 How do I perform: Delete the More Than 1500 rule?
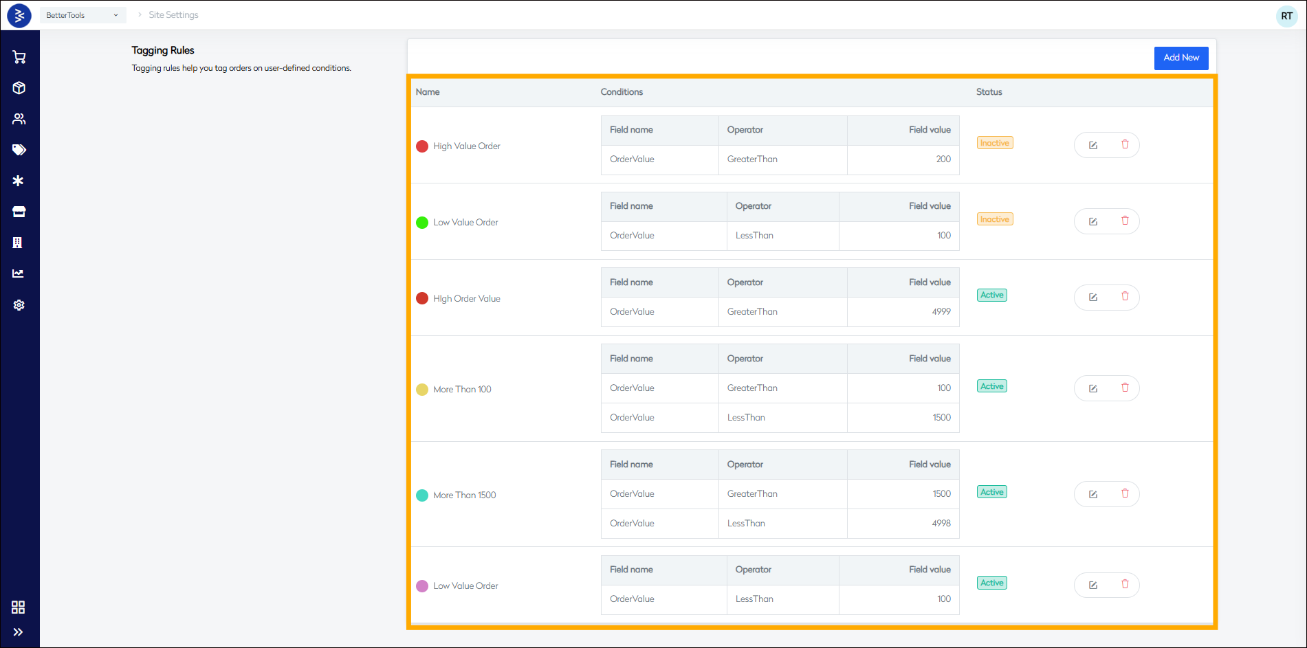(1125, 493)
